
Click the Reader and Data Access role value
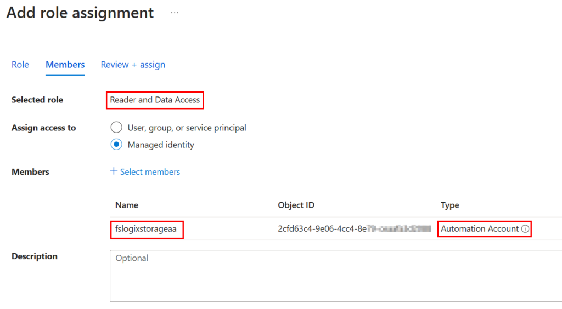pos(155,100)
